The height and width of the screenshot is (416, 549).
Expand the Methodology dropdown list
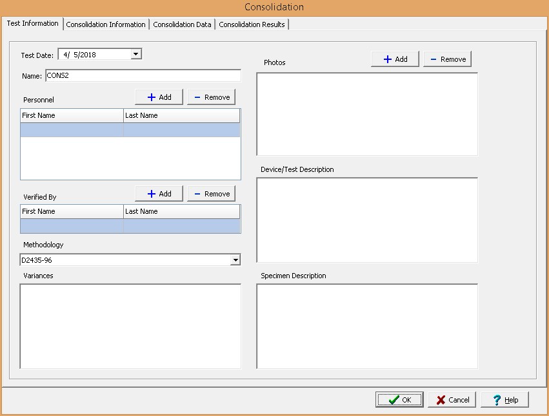tap(235, 260)
